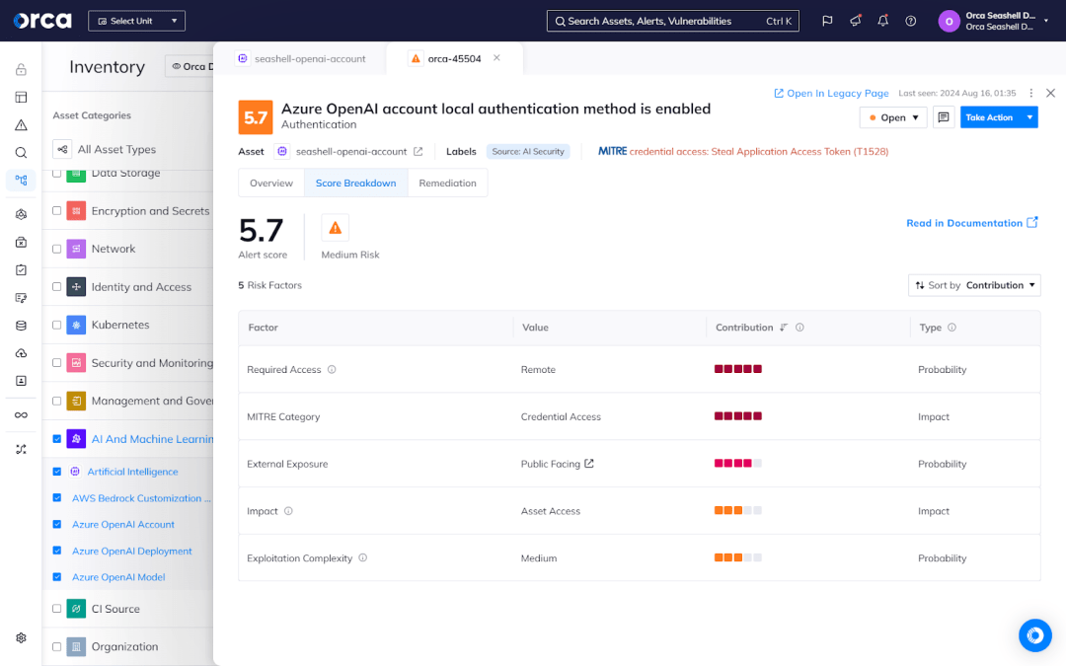This screenshot has height=666, width=1066.
Task: Click the Take Action button
Action: 989,117
